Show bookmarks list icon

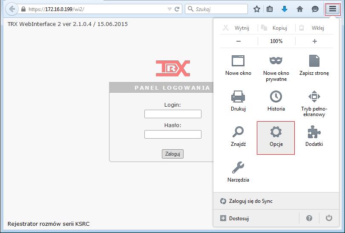(x=270, y=9)
